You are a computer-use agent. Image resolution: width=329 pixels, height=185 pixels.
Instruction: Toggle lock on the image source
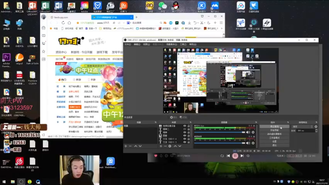pyautogui.click(x=189, y=136)
